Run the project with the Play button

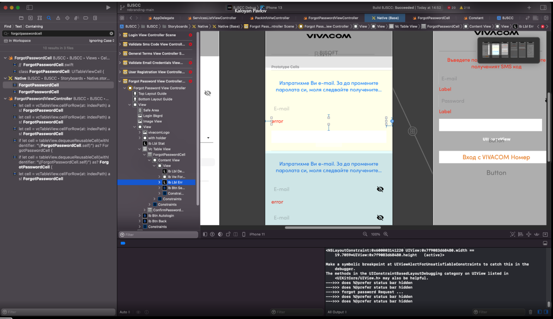click(108, 8)
